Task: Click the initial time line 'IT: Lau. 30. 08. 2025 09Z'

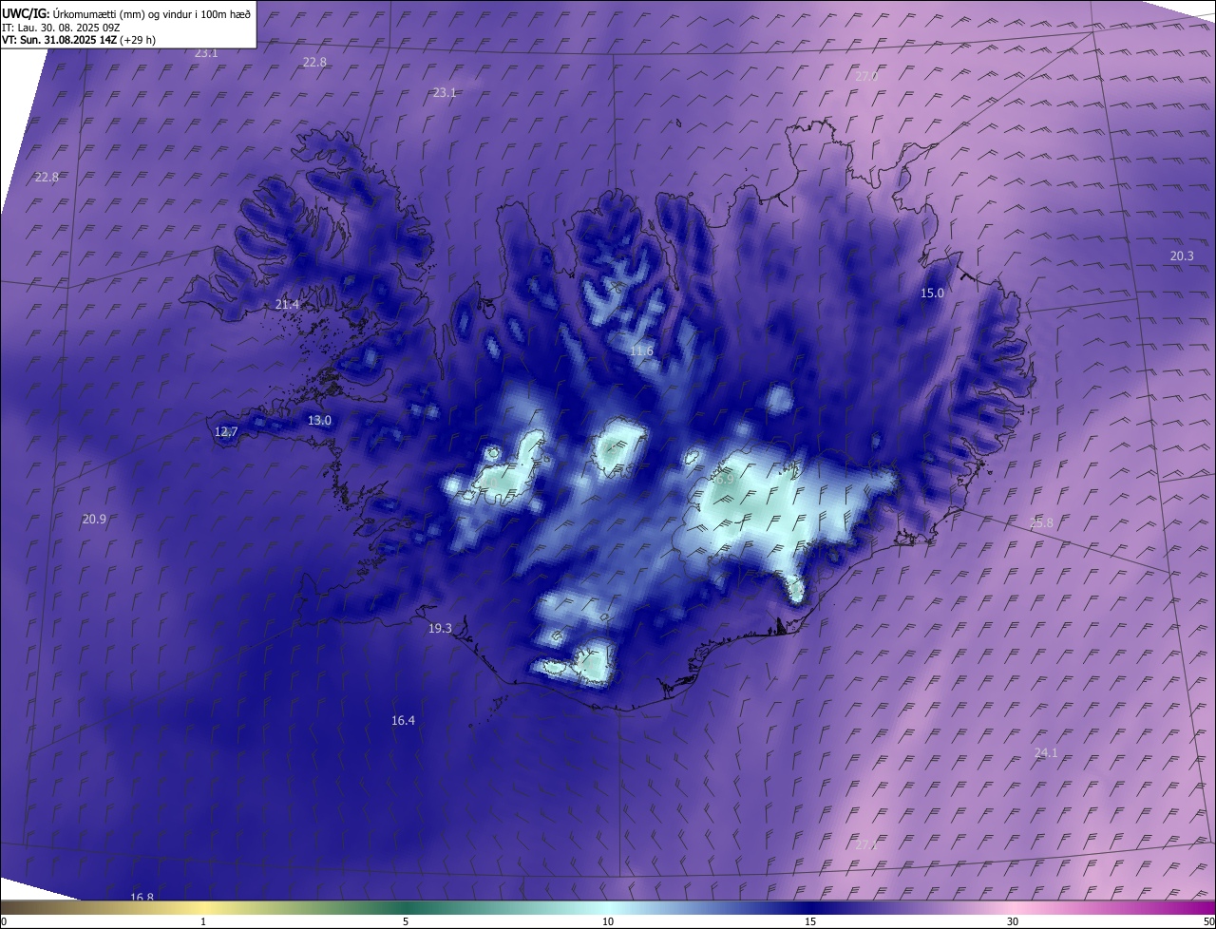Action: 61,28
